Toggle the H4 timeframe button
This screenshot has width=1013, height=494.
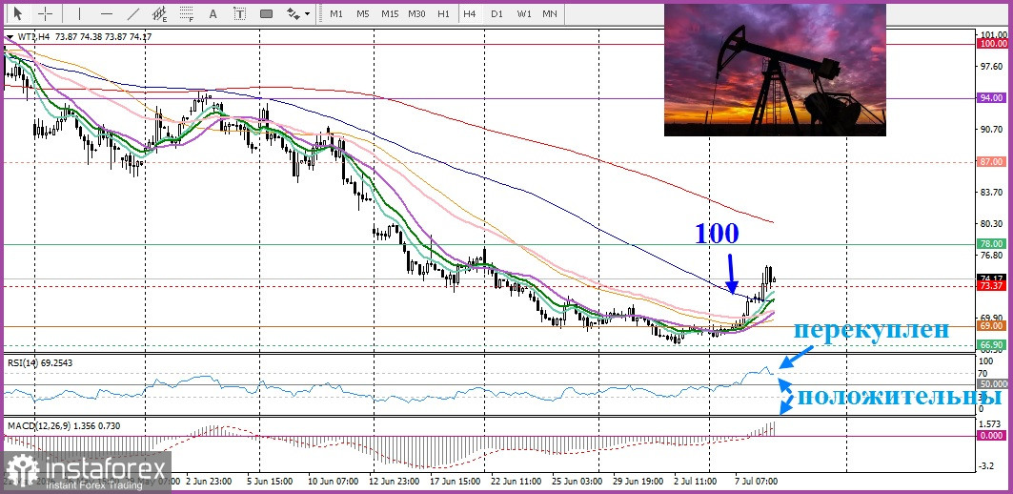pos(470,13)
